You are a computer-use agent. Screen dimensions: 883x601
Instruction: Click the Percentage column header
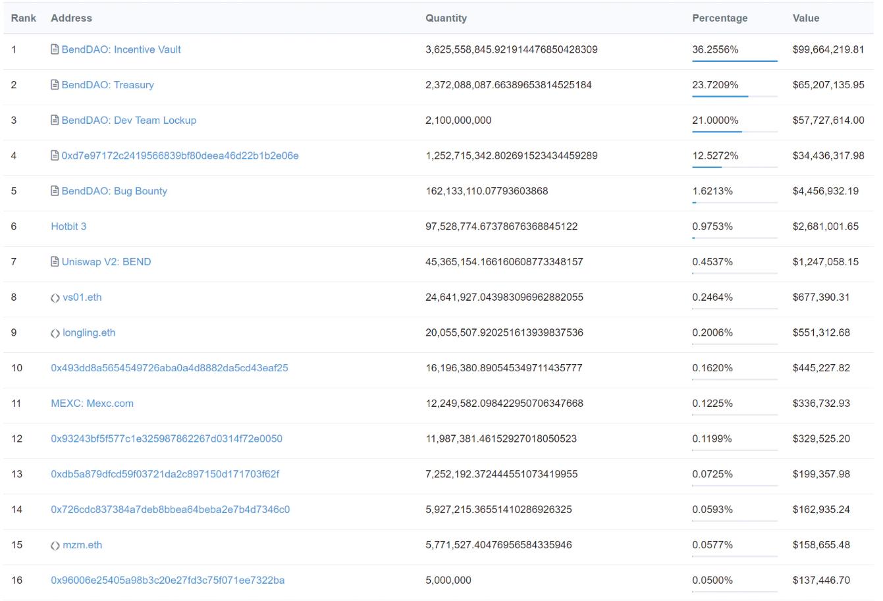[x=720, y=18]
